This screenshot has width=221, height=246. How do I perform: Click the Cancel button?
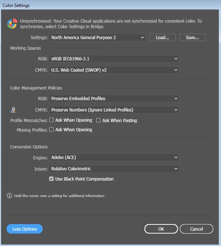click(197, 229)
